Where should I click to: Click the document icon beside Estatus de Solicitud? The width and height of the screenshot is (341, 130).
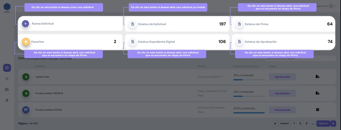(132, 24)
